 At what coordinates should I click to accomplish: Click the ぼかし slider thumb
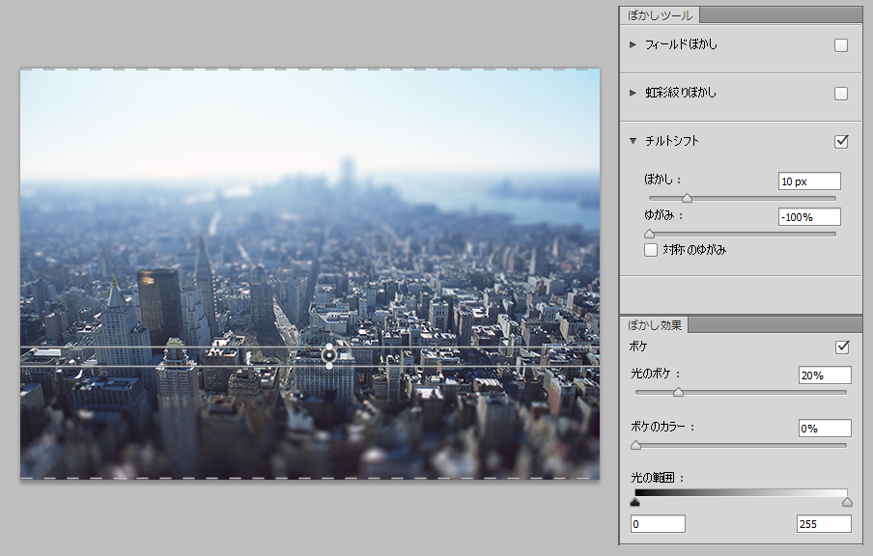click(687, 198)
